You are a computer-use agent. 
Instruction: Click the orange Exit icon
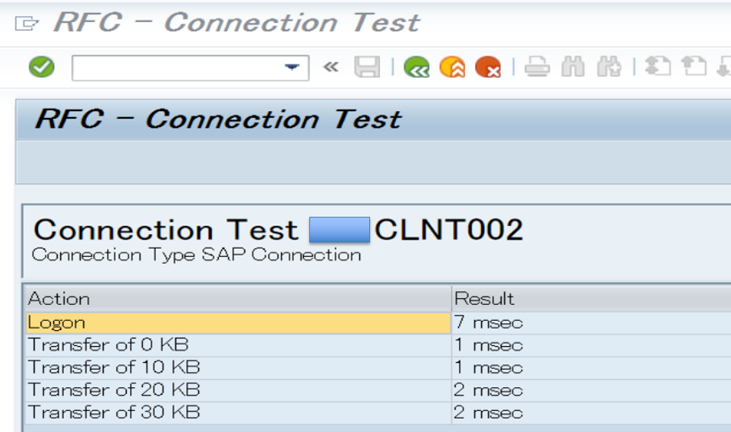452,67
